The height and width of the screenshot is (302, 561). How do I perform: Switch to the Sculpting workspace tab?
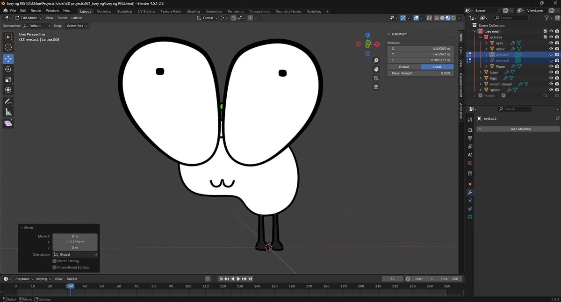[x=124, y=11]
